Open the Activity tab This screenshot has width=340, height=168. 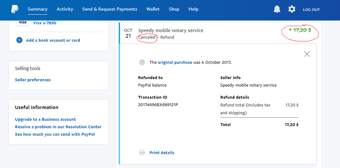pyautogui.click(x=65, y=9)
